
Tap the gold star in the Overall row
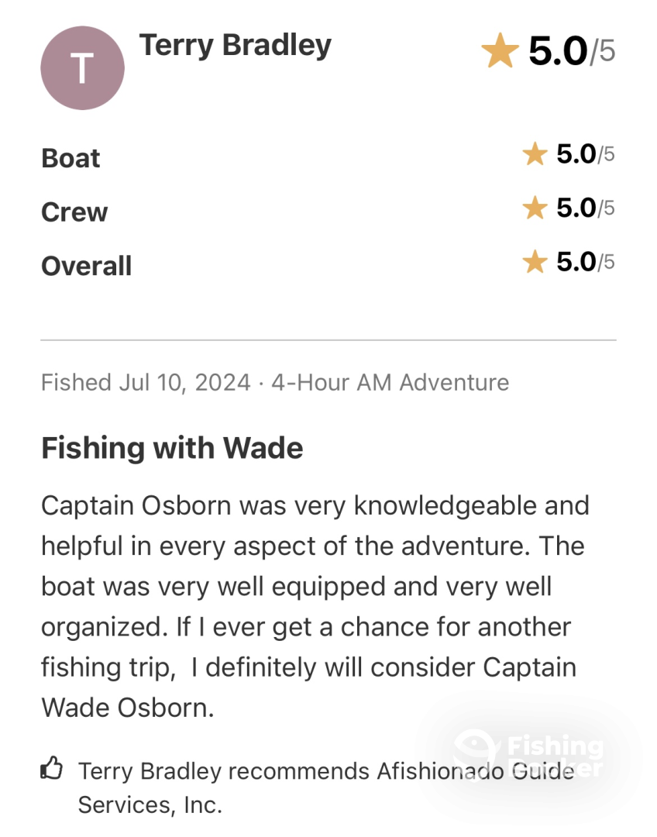pyautogui.click(x=535, y=263)
